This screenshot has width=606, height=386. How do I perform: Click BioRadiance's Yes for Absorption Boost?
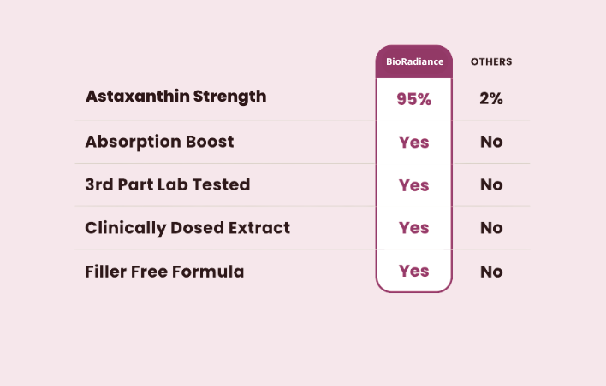413,143
